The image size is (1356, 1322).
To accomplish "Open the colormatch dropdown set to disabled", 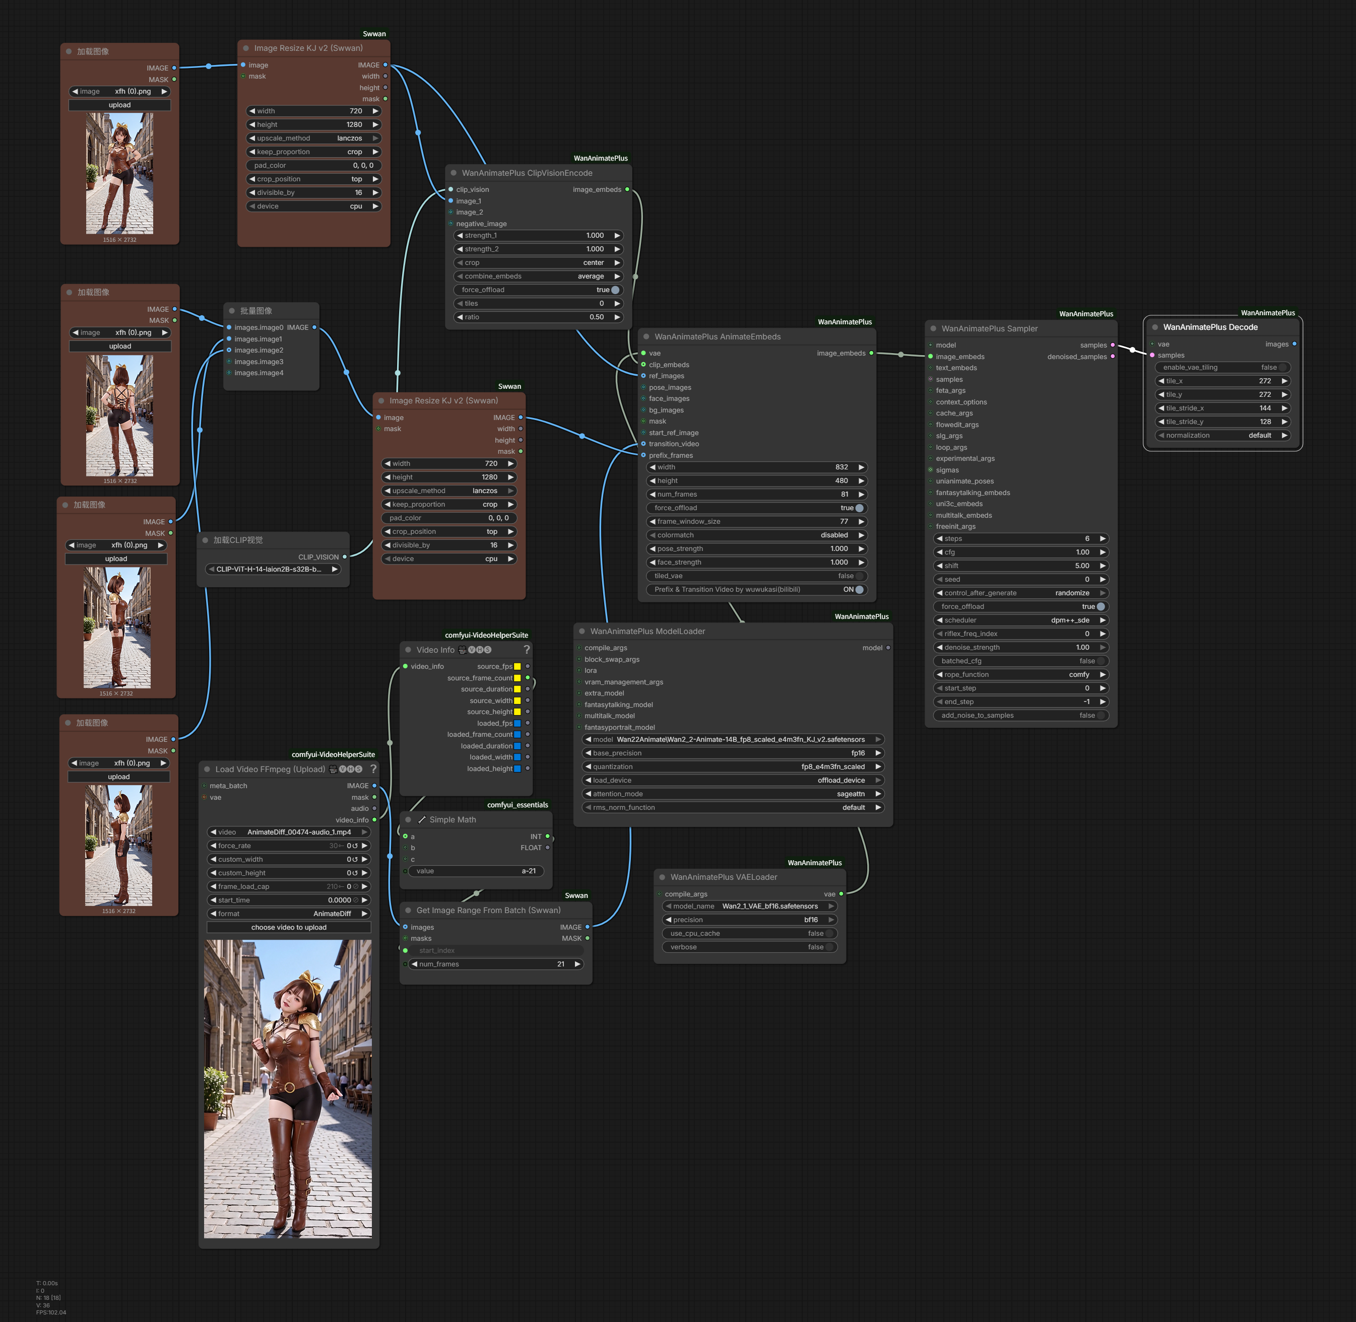I will point(756,535).
